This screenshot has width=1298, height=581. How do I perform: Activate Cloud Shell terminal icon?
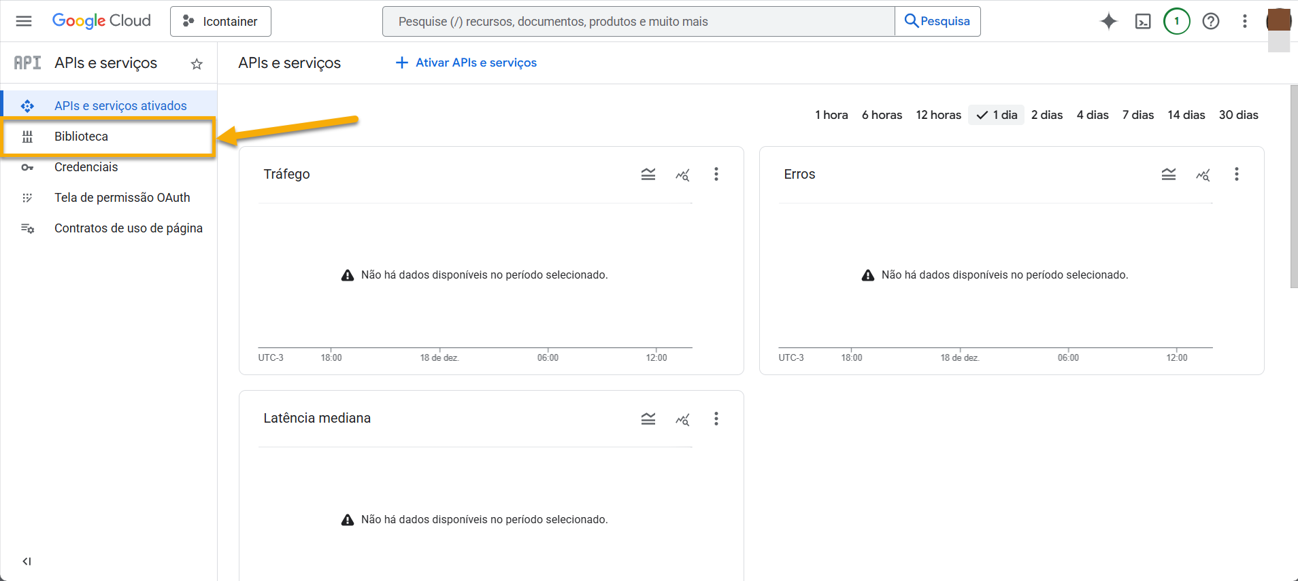(1143, 21)
